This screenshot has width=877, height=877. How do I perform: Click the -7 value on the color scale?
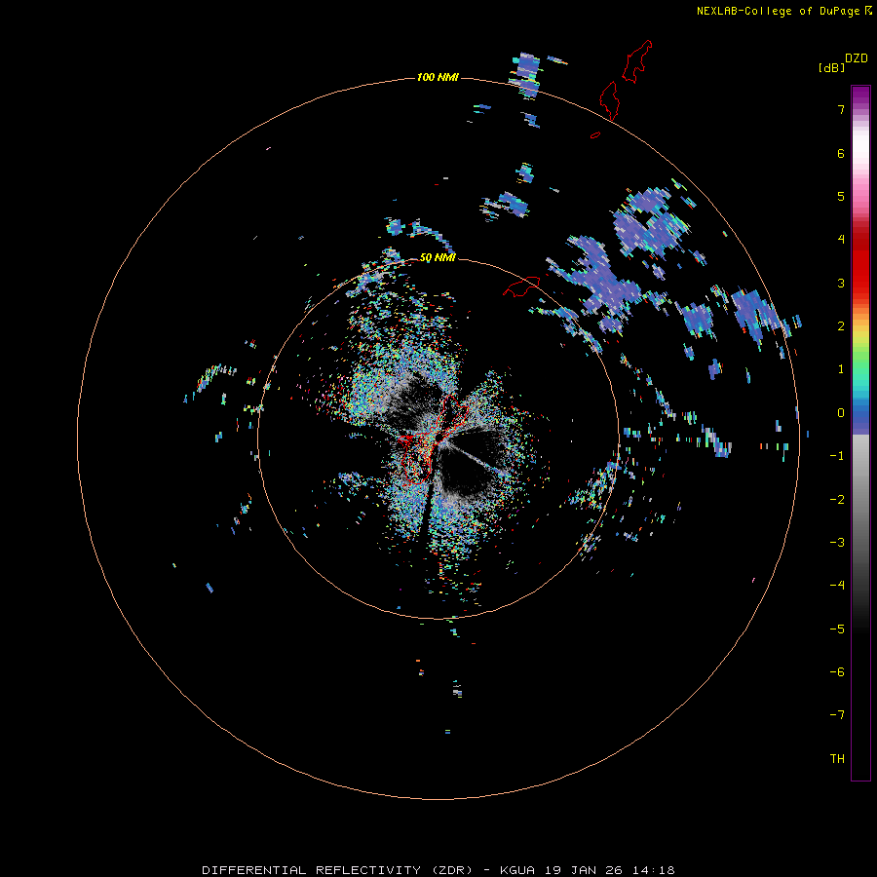(x=837, y=715)
